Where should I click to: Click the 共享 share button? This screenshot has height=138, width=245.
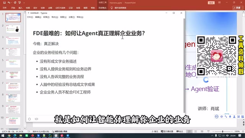coord(238,8)
